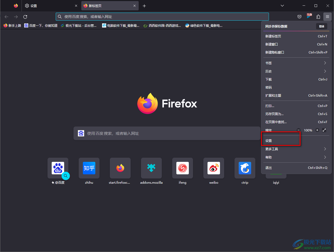
Task: Reset zoom by clicking 100%
Action: pos(308,130)
